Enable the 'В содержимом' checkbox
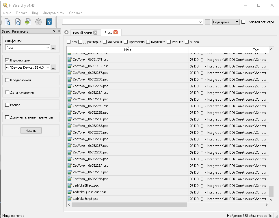This screenshot has width=279, height=218. tap(7, 80)
